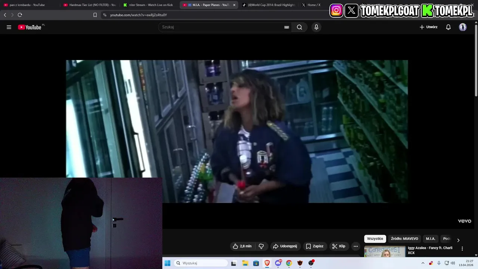The image size is (478, 269).
Task: Switch to Hardmax Tier List tab
Action: pyautogui.click(x=90, y=5)
